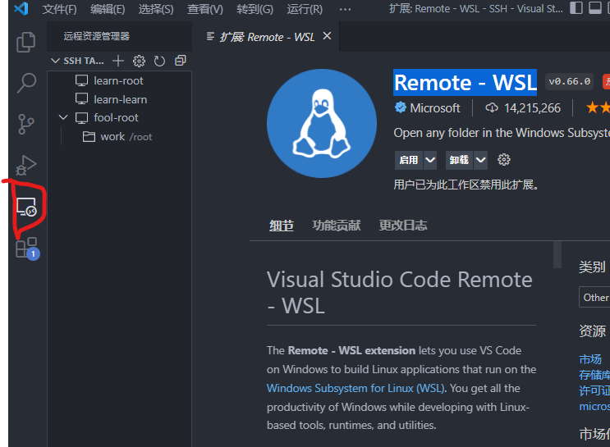This screenshot has height=447, width=610.
Task: Switch to Feature Contributions (功能贡献) tab
Action: (x=336, y=226)
